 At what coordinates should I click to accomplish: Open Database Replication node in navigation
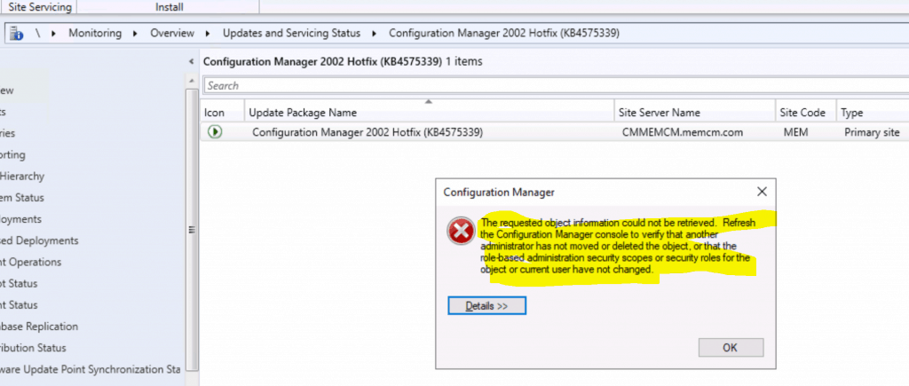pyautogui.click(x=39, y=327)
